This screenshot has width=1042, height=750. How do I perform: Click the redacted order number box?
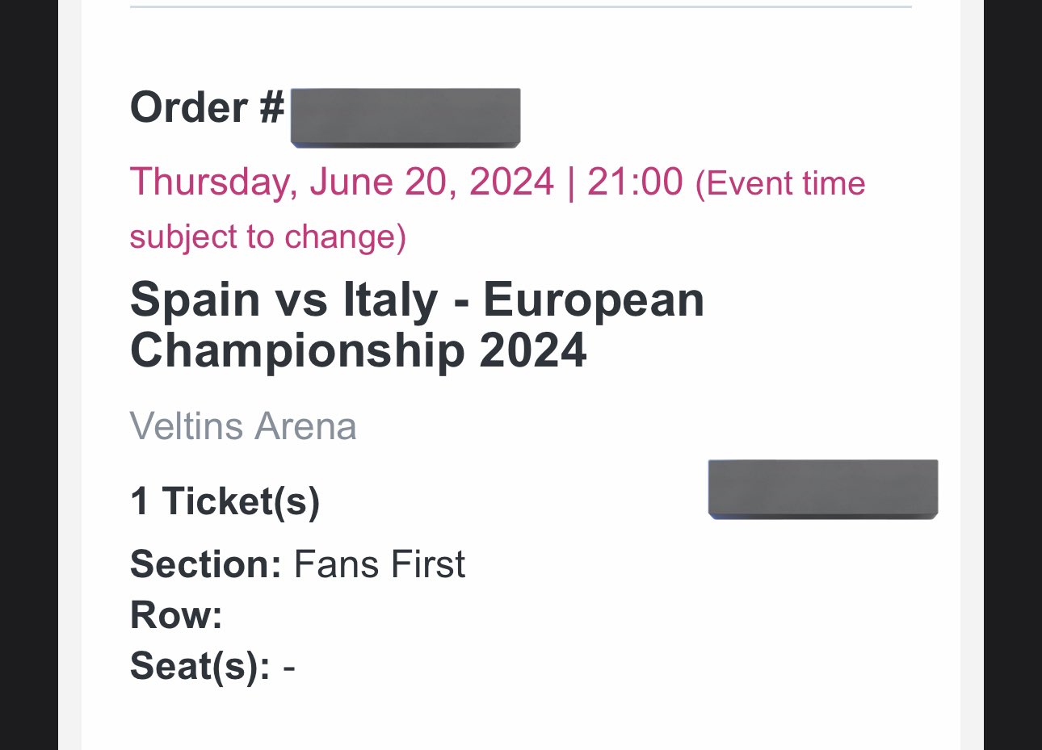point(405,118)
